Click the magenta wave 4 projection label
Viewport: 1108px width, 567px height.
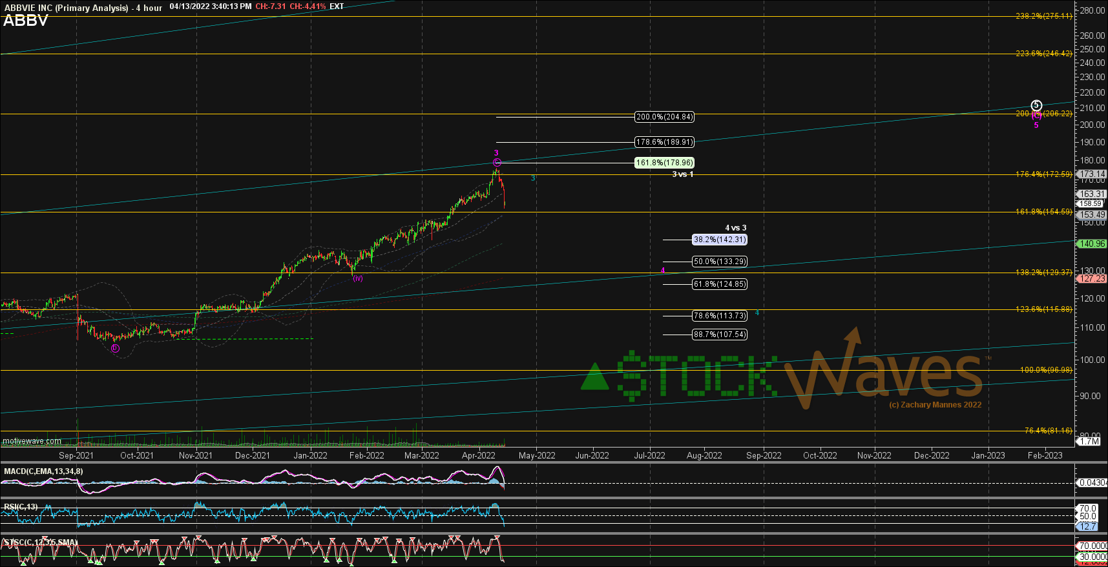pyautogui.click(x=663, y=271)
